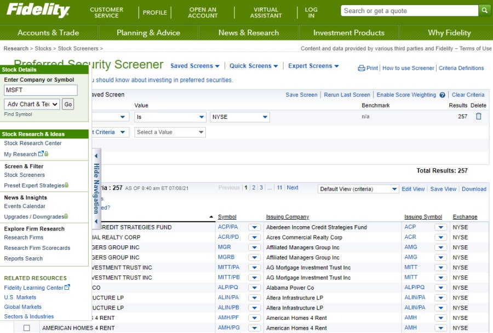The width and height of the screenshot is (493, 333).
Task: Open action menu arrow for MITT/PA symbol
Action: point(254,267)
